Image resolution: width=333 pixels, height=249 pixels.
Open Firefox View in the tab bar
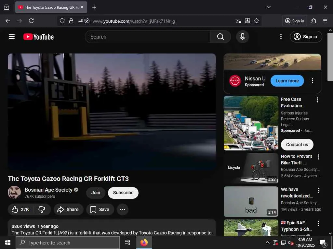tap(7, 7)
